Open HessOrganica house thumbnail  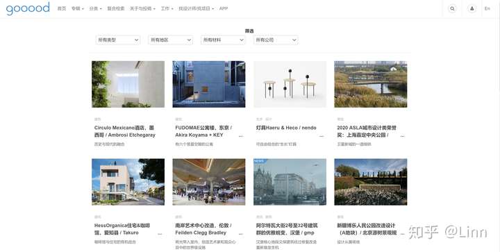click(x=128, y=182)
